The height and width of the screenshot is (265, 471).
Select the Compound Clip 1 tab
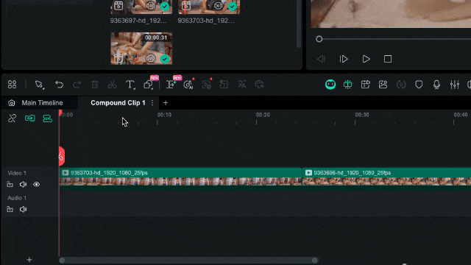point(118,103)
